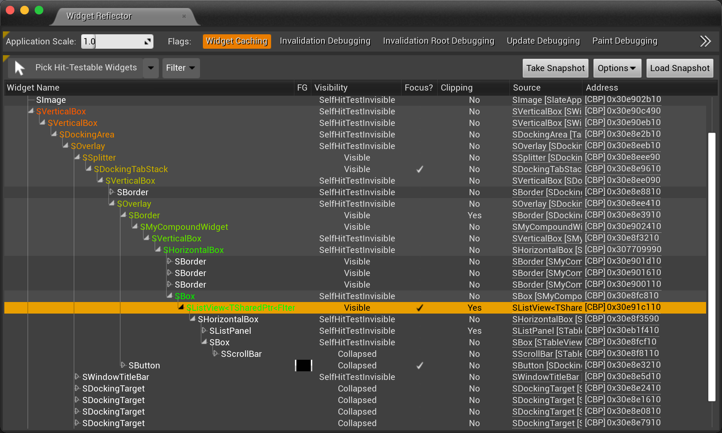Click address 0x307709990
Screen dimensions: 722x433
pos(634,249)
